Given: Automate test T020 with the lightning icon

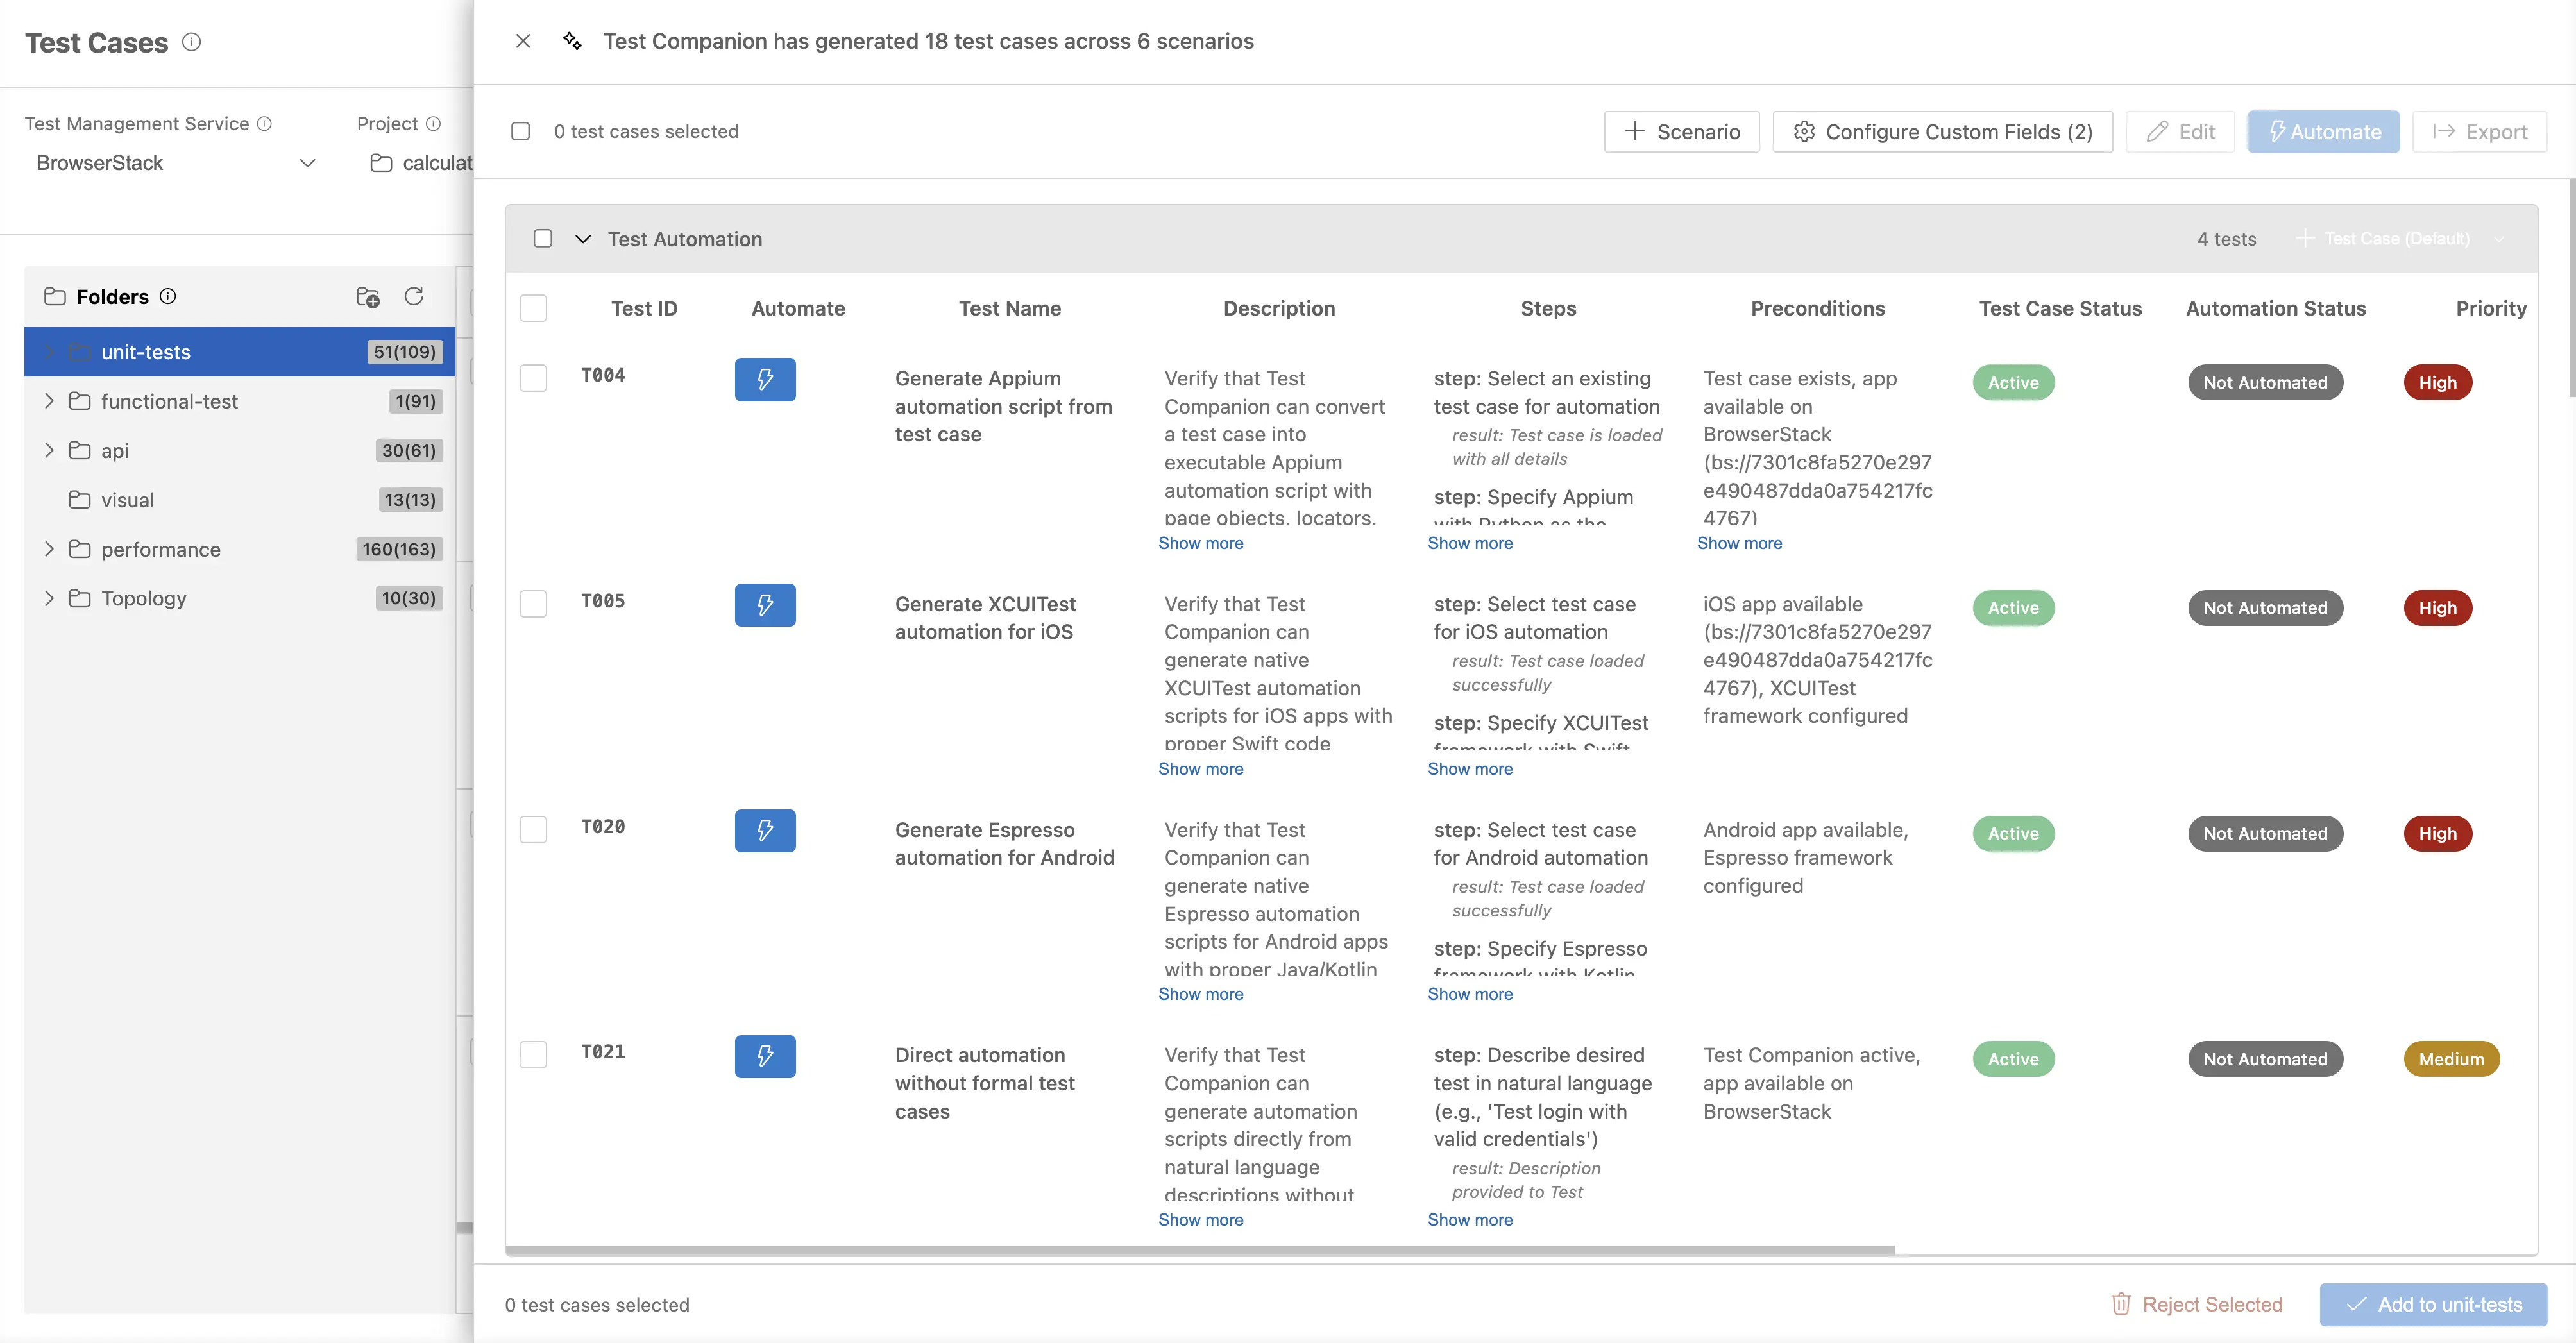Looking at the screenshot, I should (x=765, y=831).
